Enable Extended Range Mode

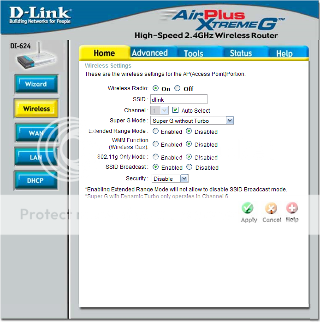pos(155,132)
